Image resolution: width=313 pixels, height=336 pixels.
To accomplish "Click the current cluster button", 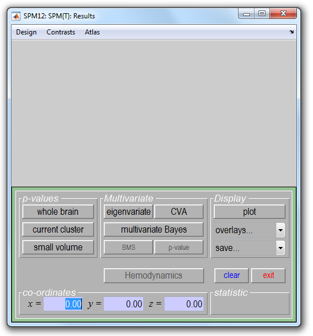I will point(58,230).
